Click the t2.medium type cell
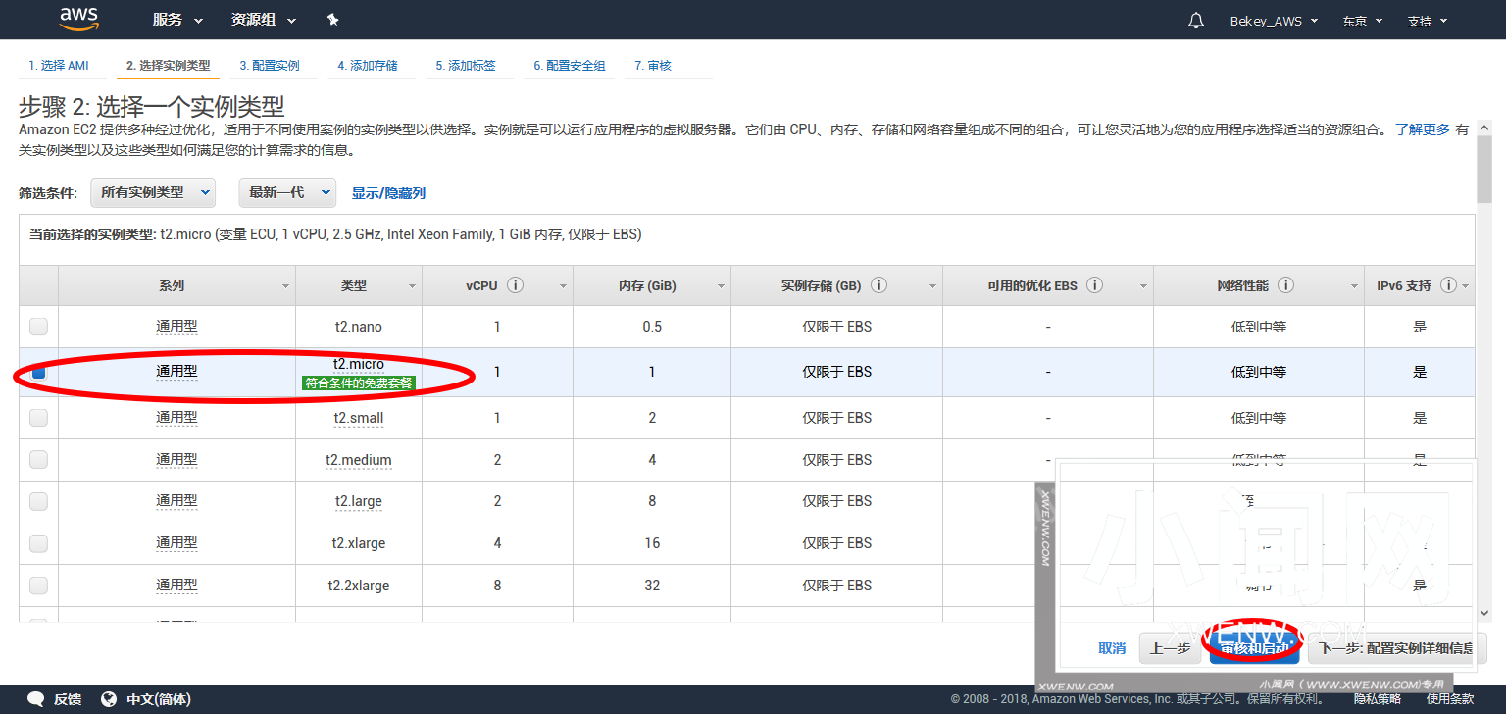This screenshot has width=1506, height=714. click(x=359, y=459)
